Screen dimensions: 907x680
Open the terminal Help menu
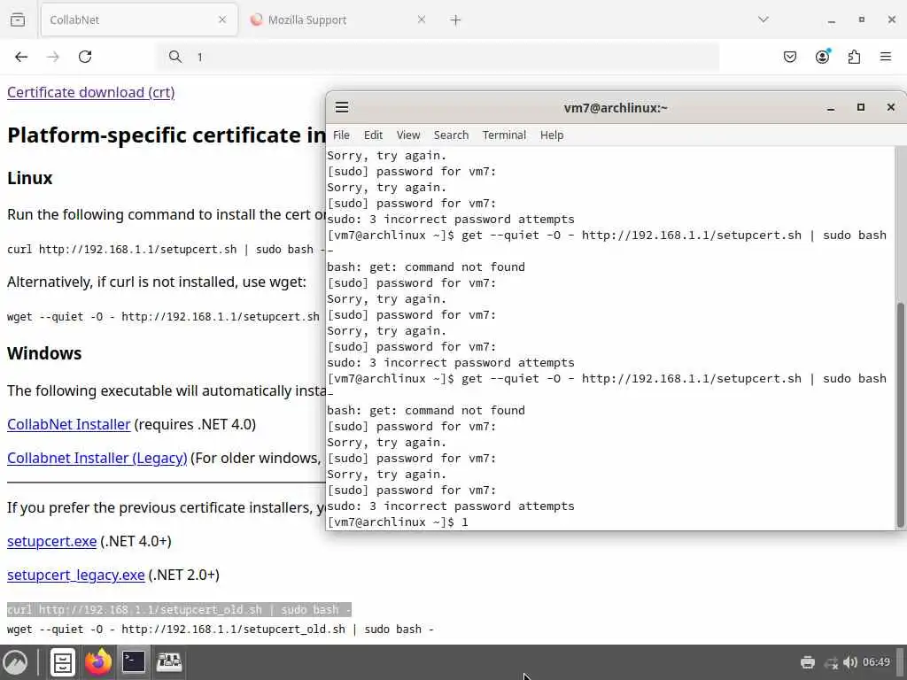[x=552, y=135]
